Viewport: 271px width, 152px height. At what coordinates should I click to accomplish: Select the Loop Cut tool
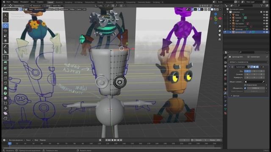[x=6, y=78]
